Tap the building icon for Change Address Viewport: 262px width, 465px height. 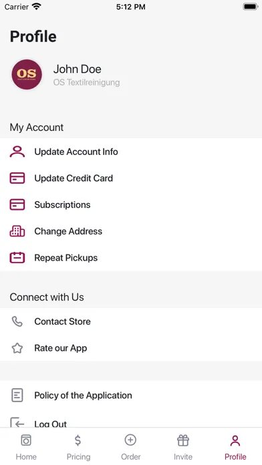[x=17, y=231]
